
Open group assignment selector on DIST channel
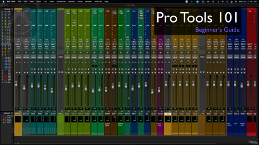(209, 57)
